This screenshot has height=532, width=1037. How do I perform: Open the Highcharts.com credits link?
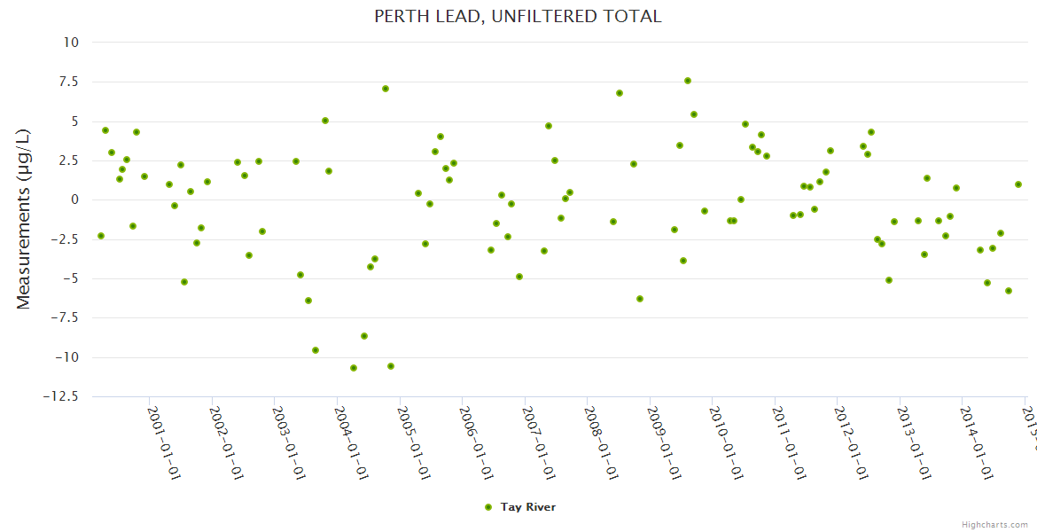pyautogui.click(x=996, y=525)
